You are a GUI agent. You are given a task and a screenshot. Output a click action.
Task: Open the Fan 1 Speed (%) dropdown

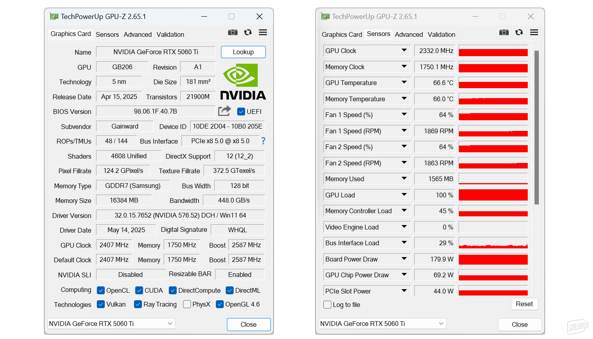tap(404, 115)
